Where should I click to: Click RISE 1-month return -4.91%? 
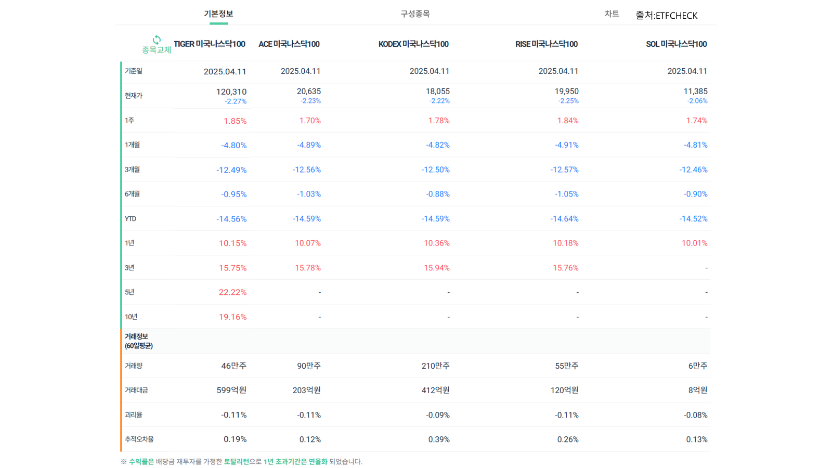click(567, 145)
